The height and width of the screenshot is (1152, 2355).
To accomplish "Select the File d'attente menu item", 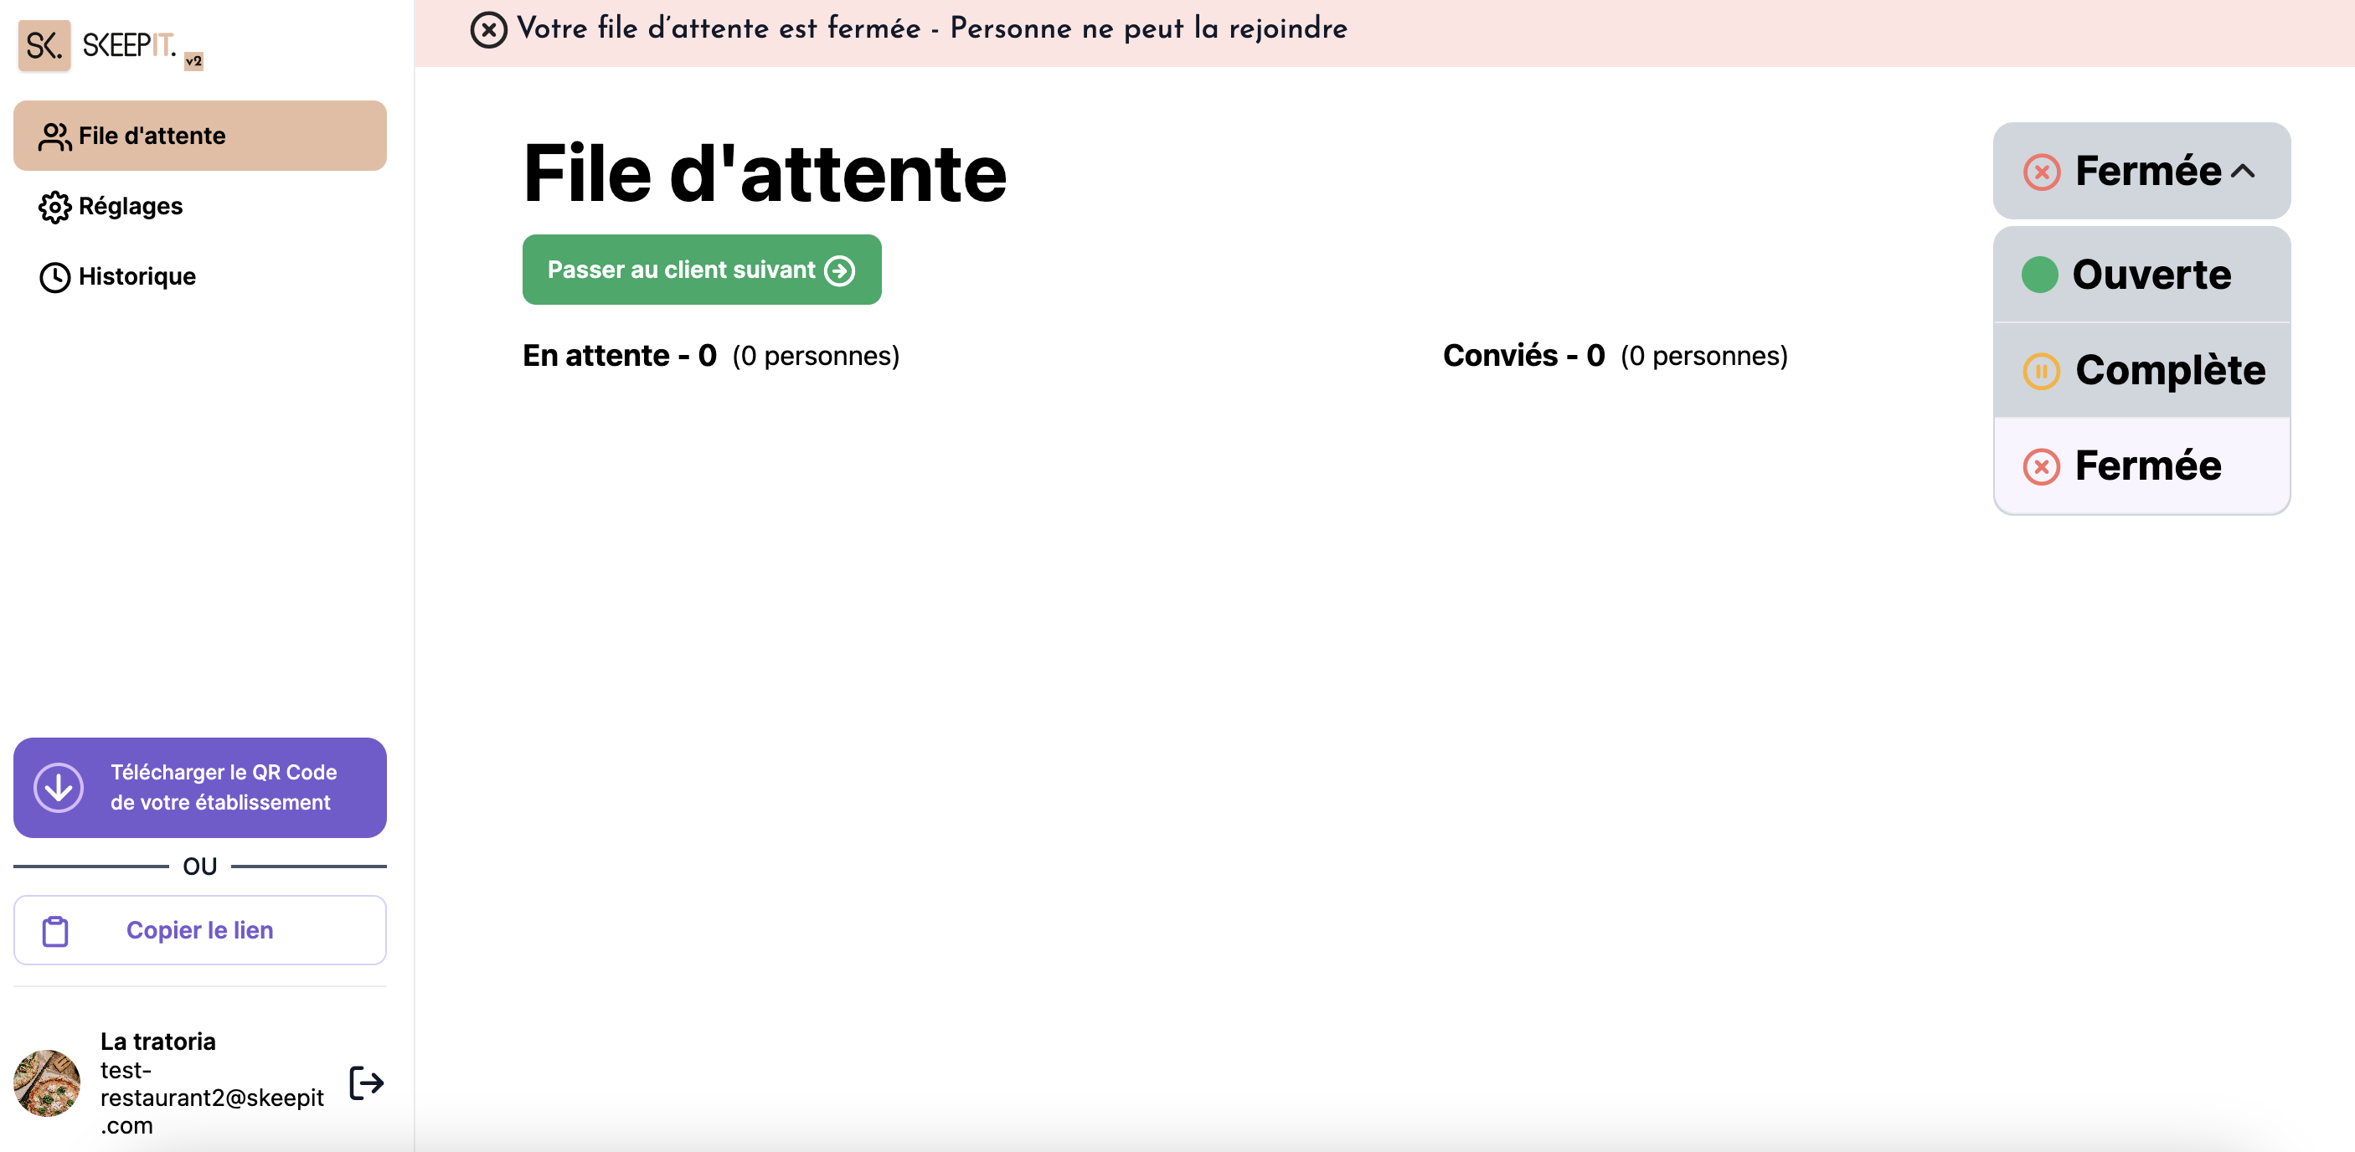I will pyautogui.click(x=200, y=135).
